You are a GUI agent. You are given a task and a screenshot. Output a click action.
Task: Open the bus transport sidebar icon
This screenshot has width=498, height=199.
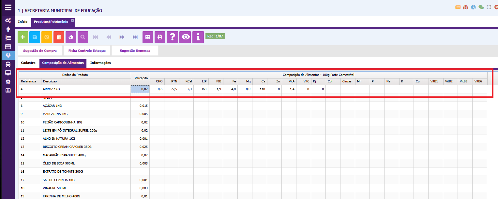click(8, 64)
